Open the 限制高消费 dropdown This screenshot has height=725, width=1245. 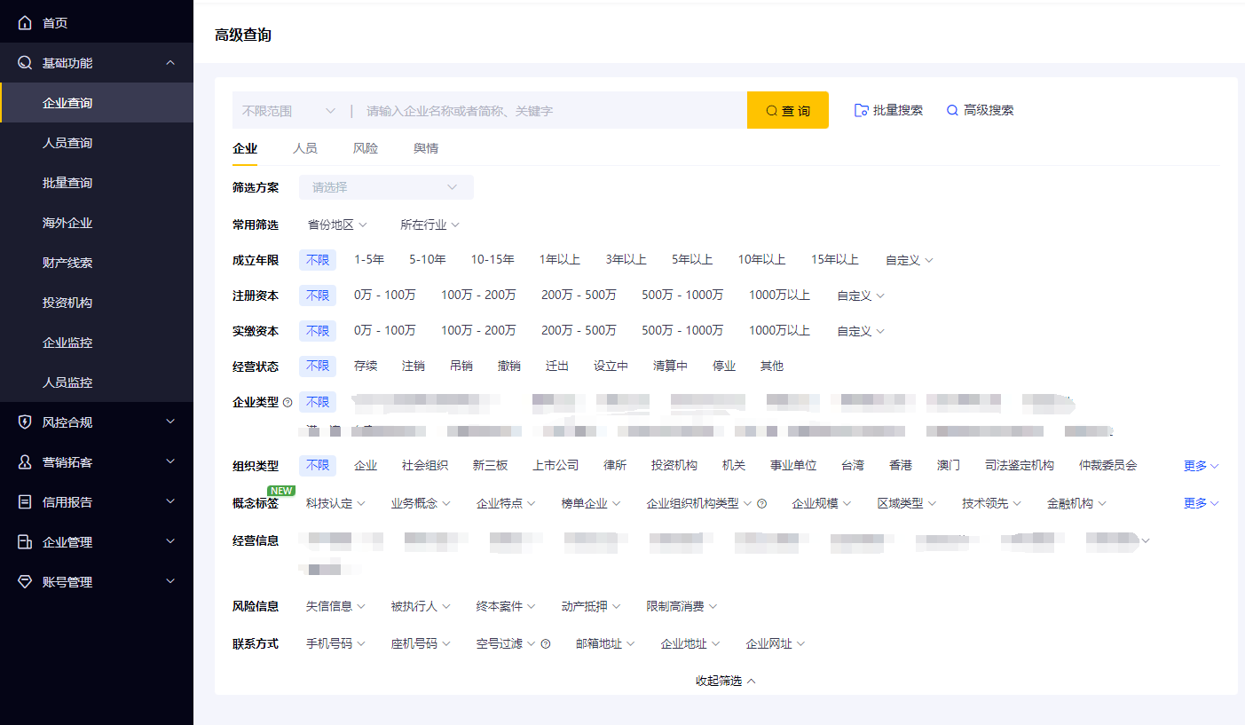tap(682, 606)
